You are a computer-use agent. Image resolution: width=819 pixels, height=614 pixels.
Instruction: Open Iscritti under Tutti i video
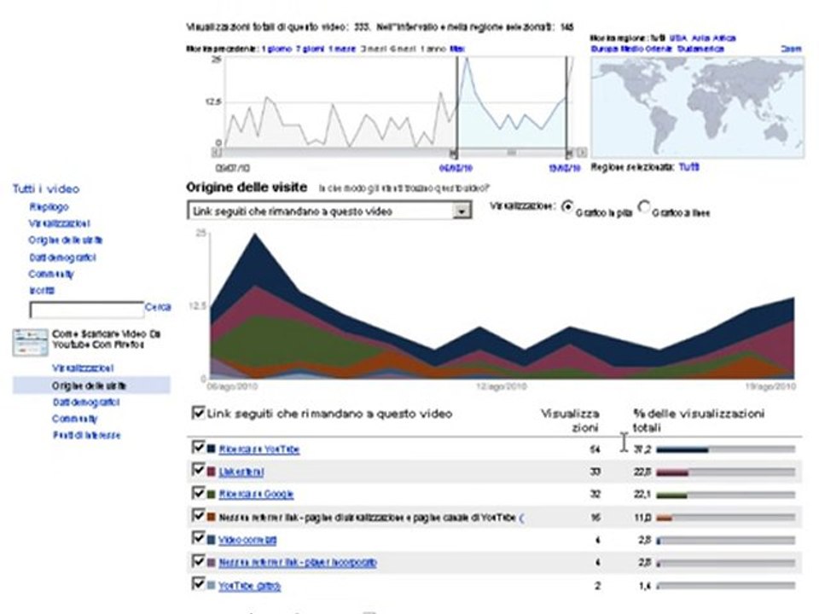coord(42,290)
